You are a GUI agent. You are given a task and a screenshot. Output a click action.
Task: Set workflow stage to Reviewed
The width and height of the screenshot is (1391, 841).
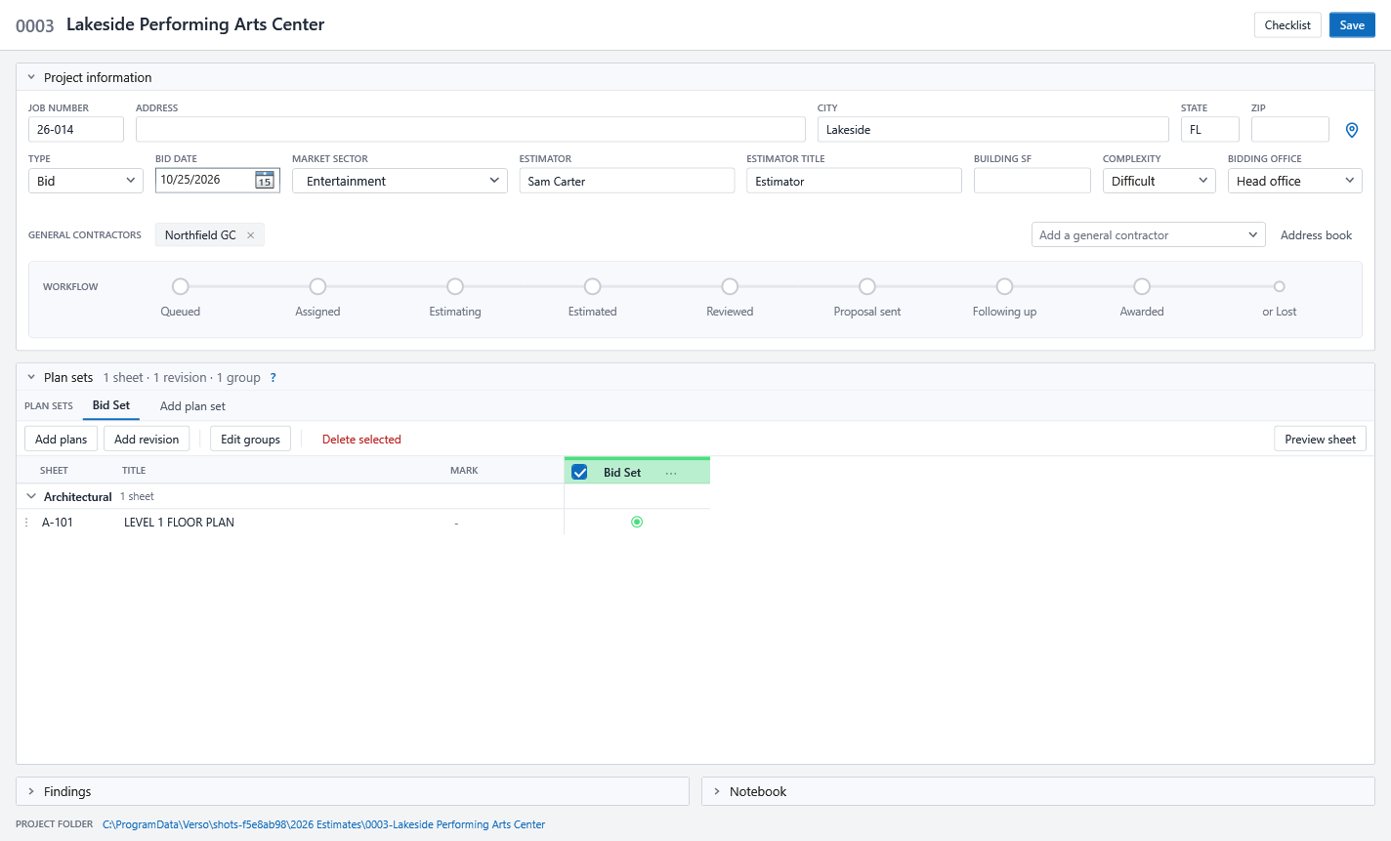730,286
